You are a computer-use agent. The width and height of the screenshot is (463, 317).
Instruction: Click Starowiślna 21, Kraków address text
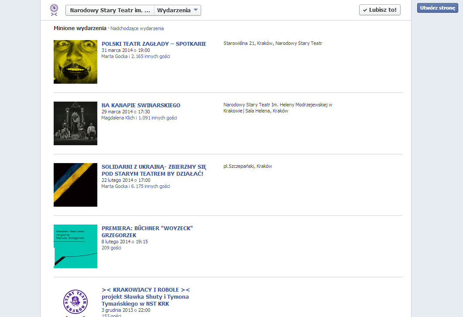click(x=273, y=44)
